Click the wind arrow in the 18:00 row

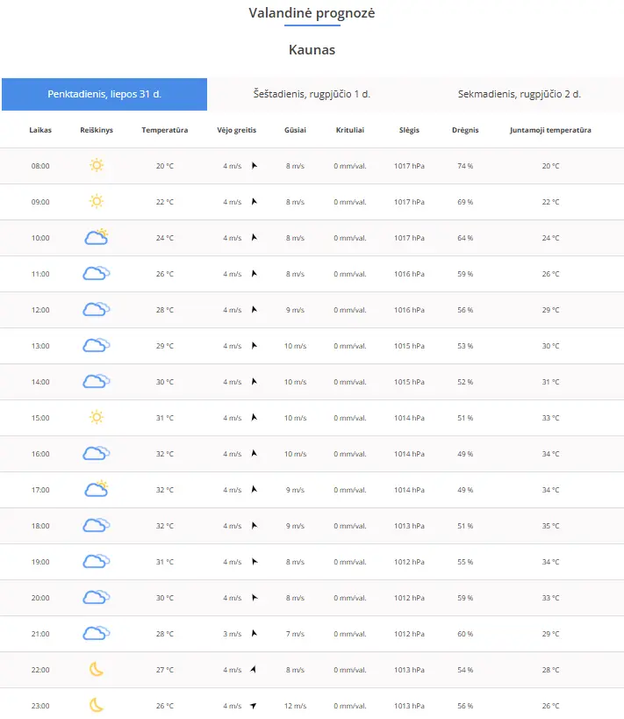pyautogui.click(x=255, y=526)
